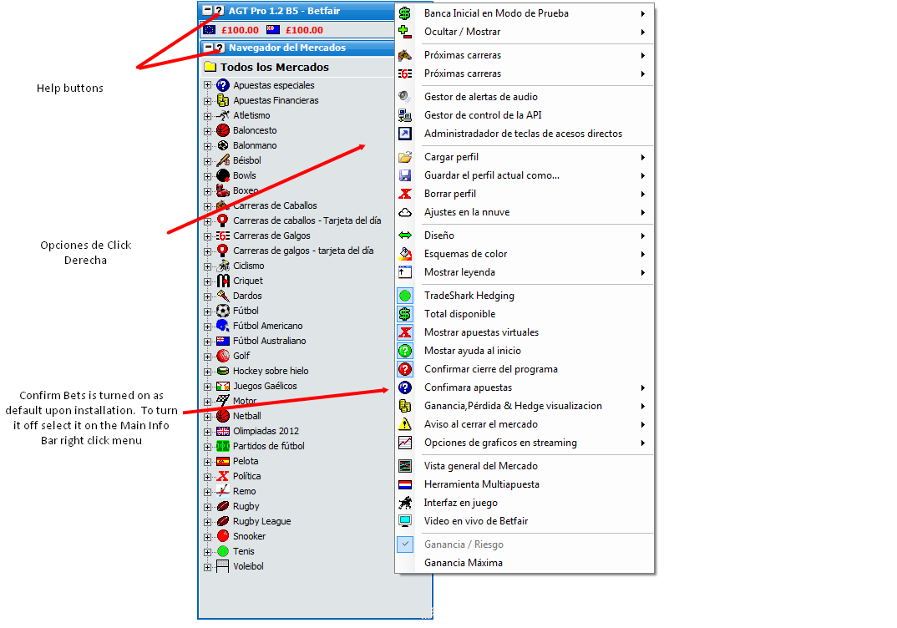This screenshot has width=897, height=628.
Task: Collapse the Navegador del Mercados panel with minus button
Action: click(208, 48)
